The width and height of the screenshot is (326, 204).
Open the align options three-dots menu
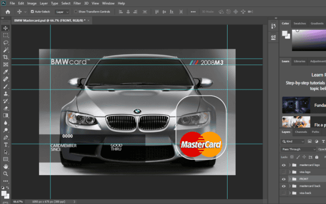pos(193,12)
